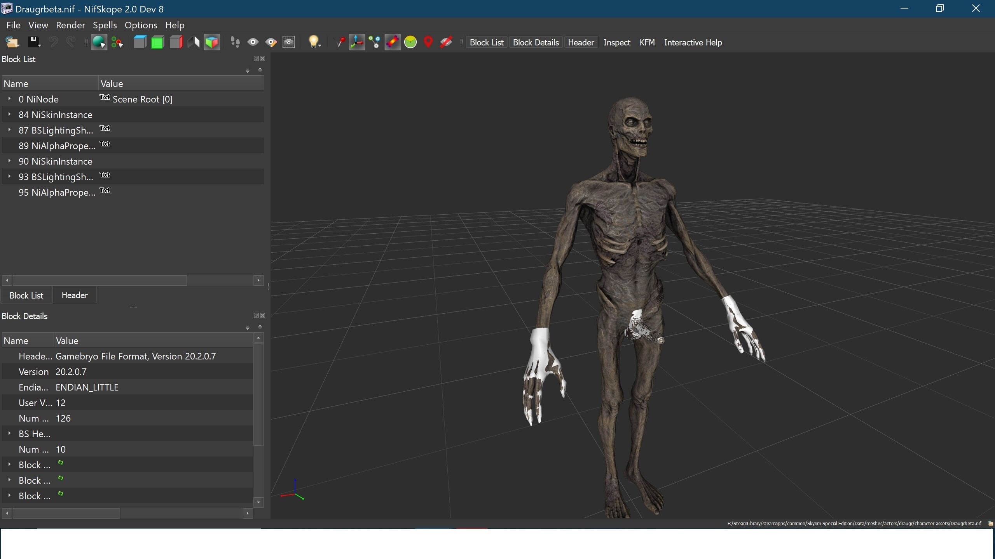
Task: Open the Help menu
Action: pyautogui.click(x=175, y=25)
